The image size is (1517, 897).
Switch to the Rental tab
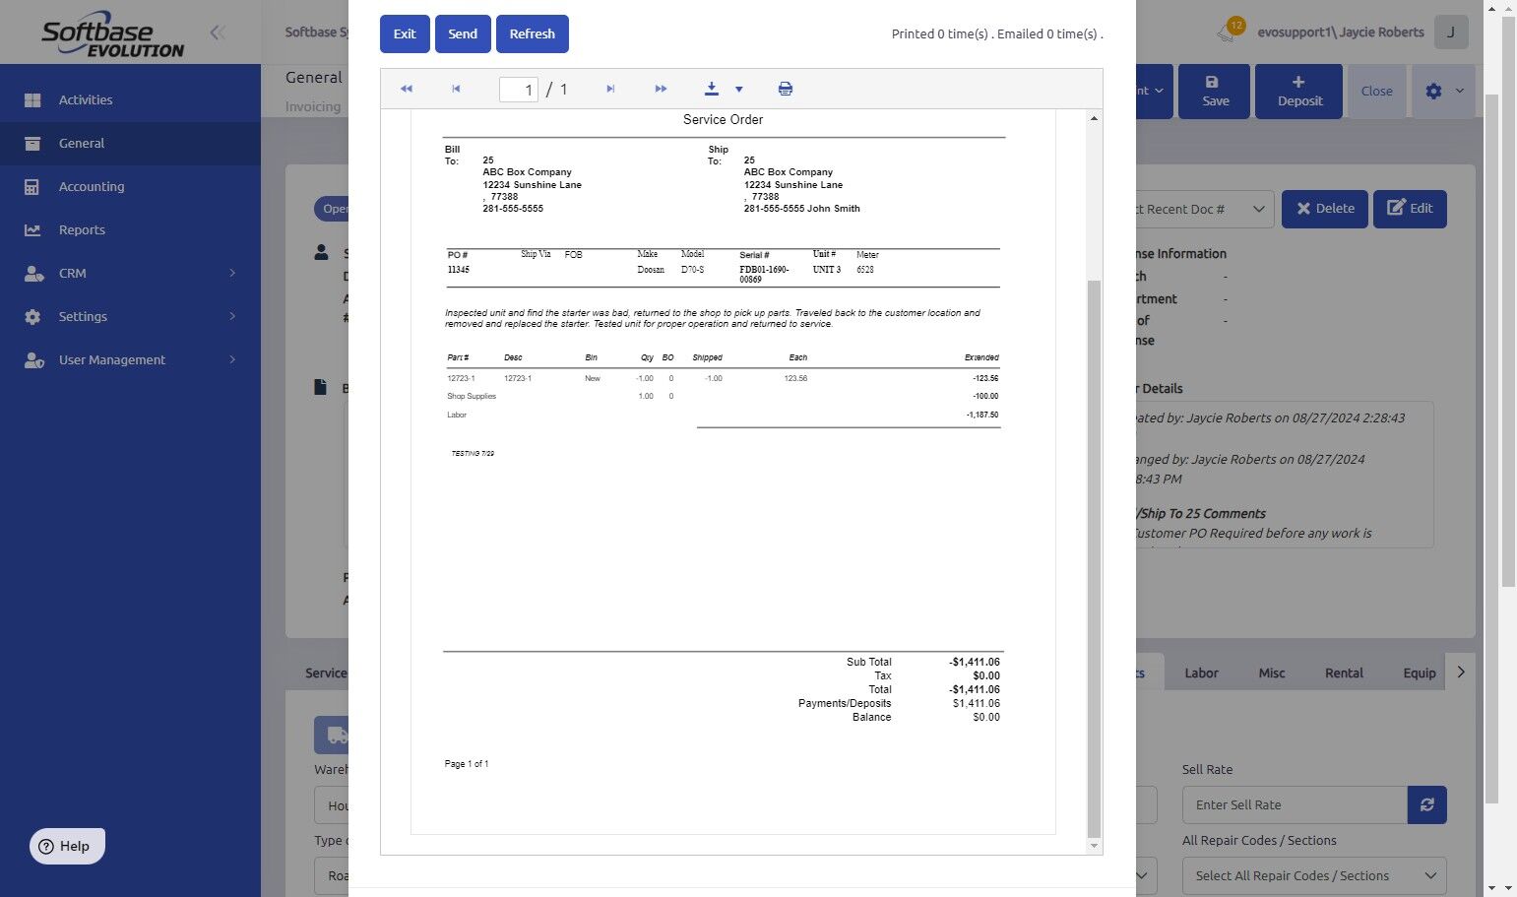1344,673
